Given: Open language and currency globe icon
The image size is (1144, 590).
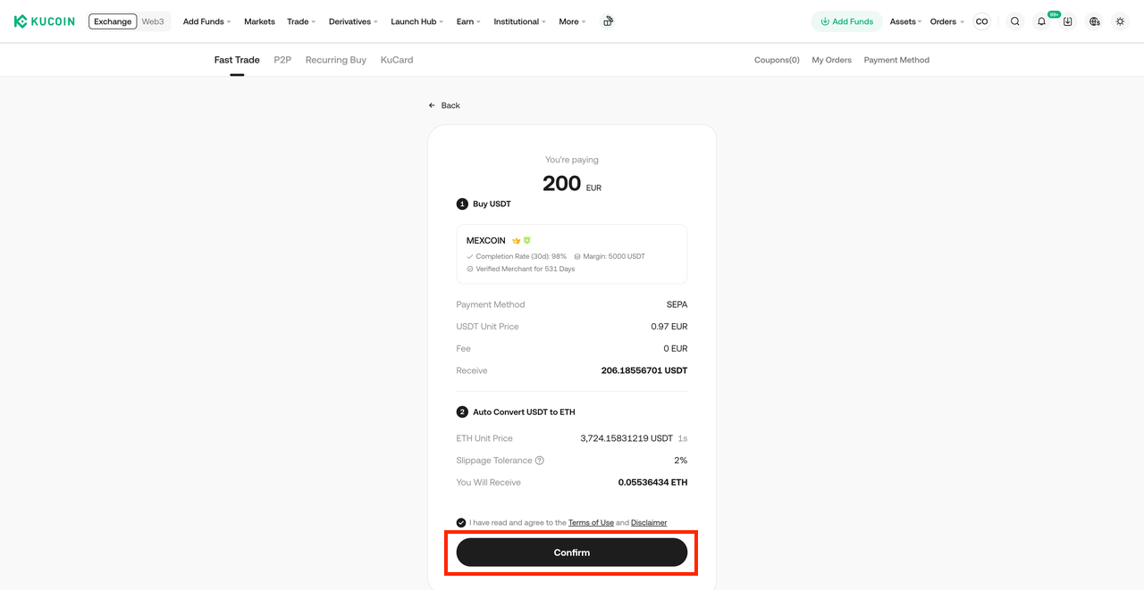Looking at the screenshot, I should tap(1094, 21).
